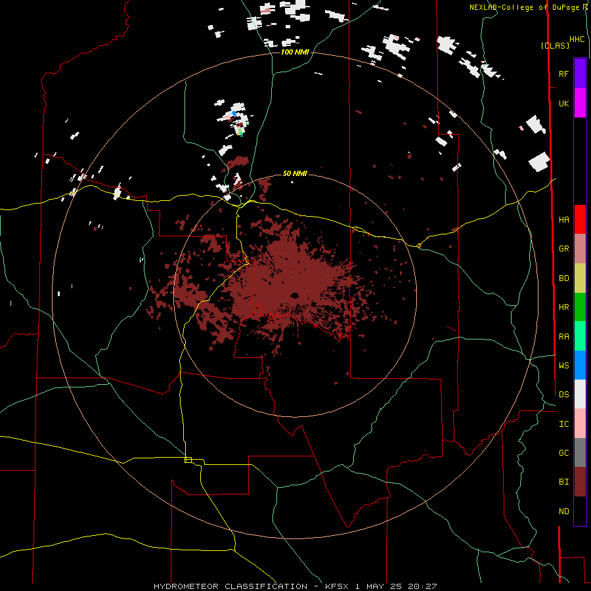Click the WS blue legend swatch
Viewport: 591px width, 591px height.
point(580,365)
